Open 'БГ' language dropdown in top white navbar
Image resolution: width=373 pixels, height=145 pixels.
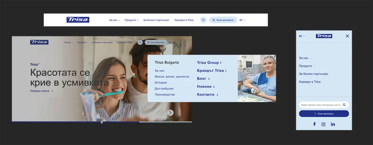pos(242,20)
